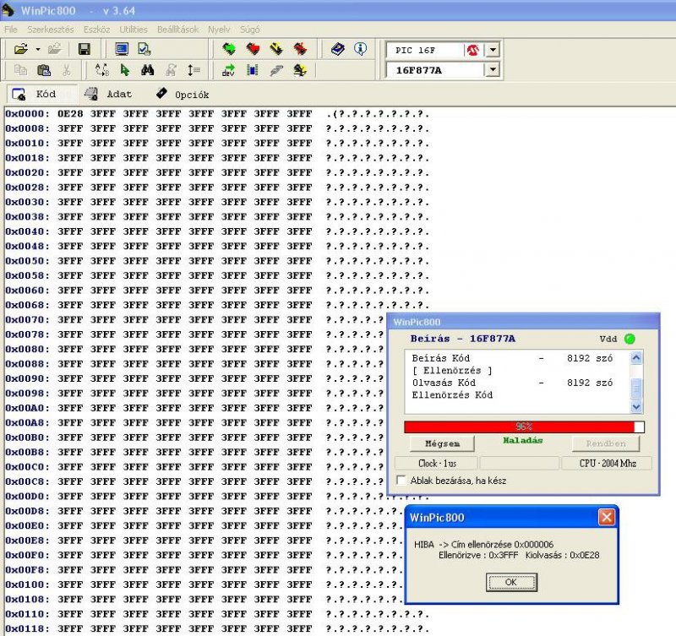The width and height of the screenshot is (676, 636).
Task: Open the Utilities menu
Action: tap(134, 30)
